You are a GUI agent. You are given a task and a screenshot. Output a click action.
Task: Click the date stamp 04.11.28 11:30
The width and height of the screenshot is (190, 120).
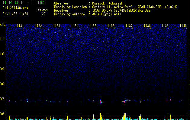point(15,14)
